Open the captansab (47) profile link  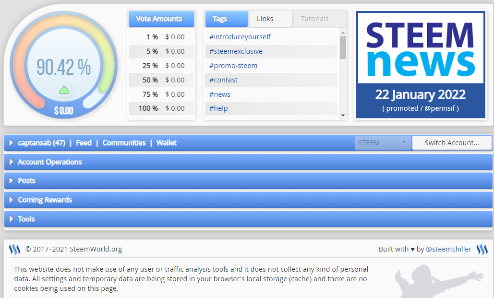coord(42,143)
